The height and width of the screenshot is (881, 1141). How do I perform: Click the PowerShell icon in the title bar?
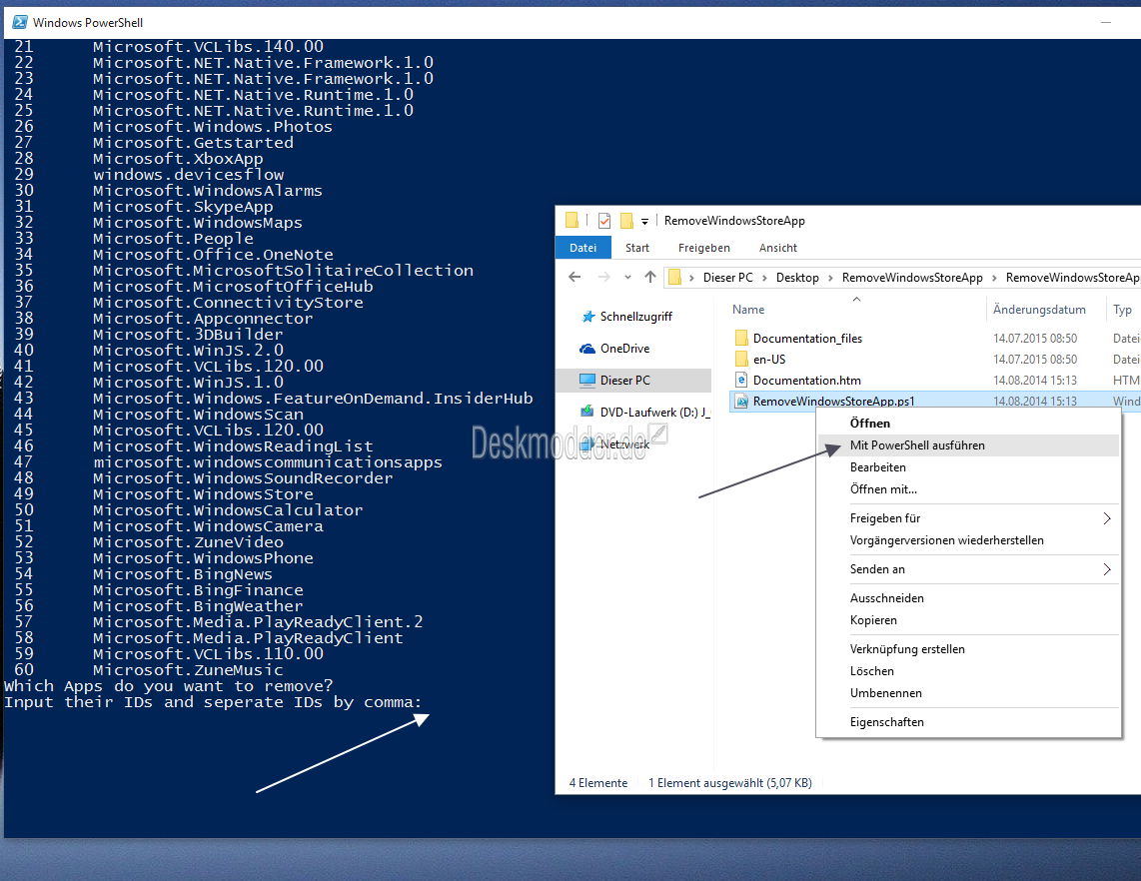pyautogui.click(x=20, y=23)
